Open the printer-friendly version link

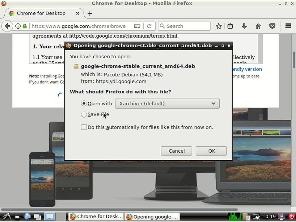pyautogui.click(x=247, y=69)
